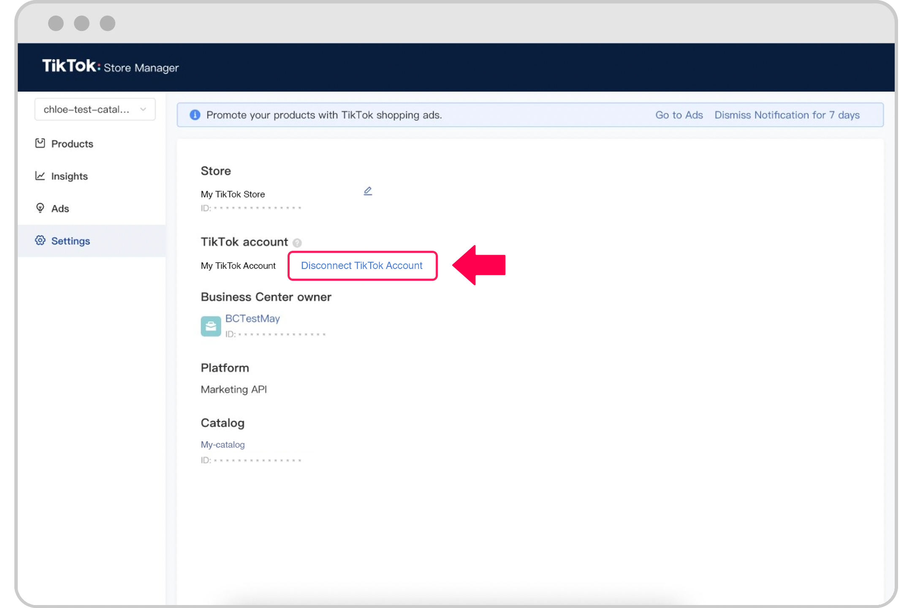
Task: Click the blue info icon in notification banner
Action: (x=195, y=115)
